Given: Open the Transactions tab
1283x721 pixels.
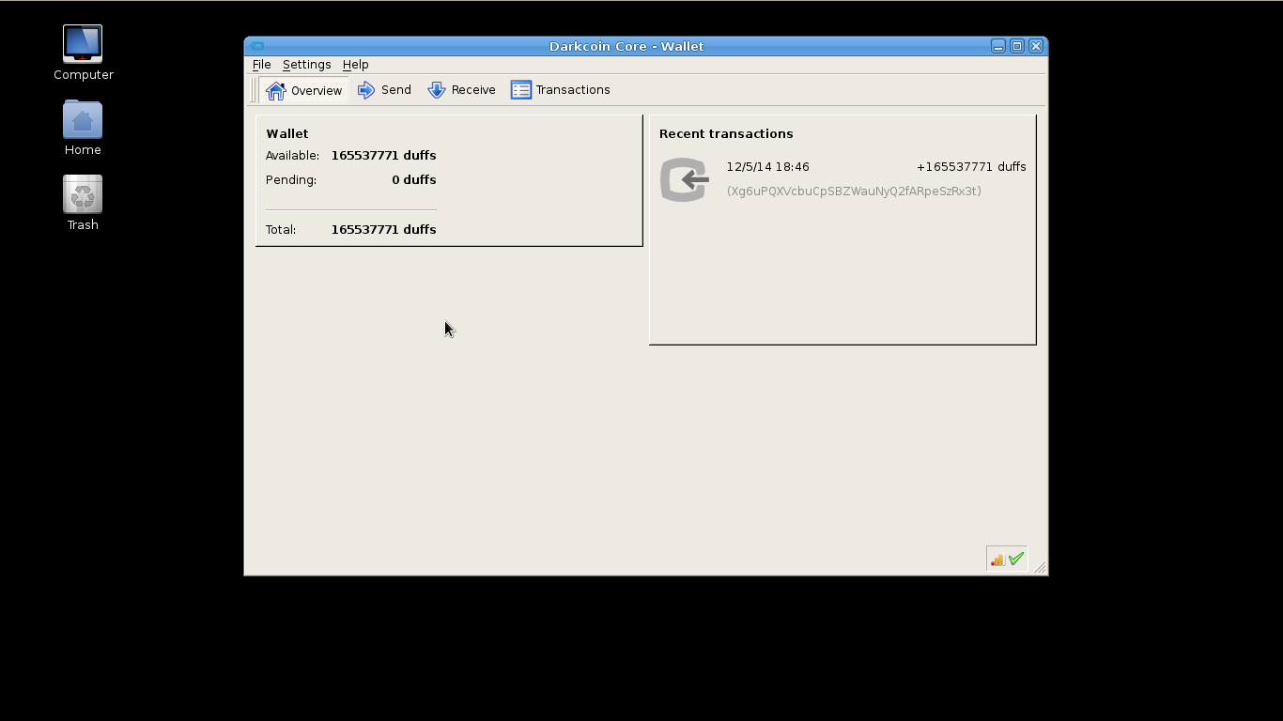Looking at the screenshot, I should [561, 90].
